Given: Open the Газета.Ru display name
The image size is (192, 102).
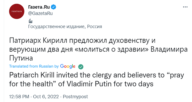Looking at the screenshot, I should point(39,7).
